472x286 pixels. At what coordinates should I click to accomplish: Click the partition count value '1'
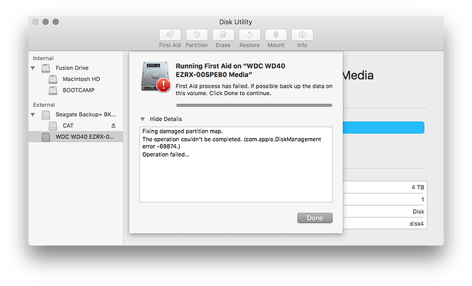423,200
